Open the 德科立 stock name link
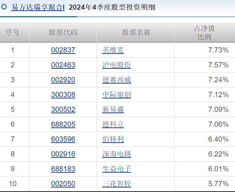The width and height of the screenshot is (235, 192). click(113, 124)
